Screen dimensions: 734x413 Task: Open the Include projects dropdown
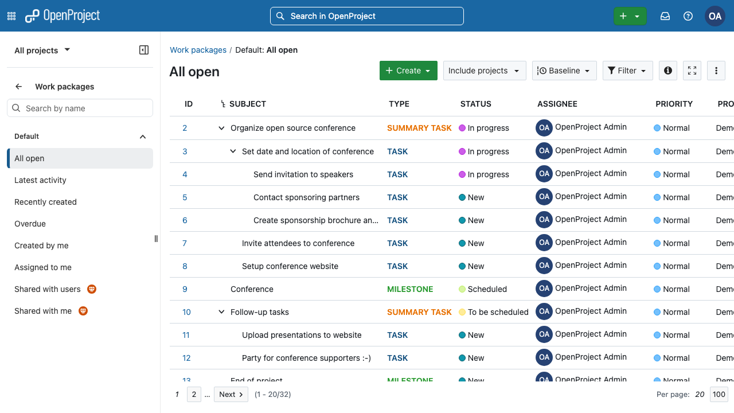coord(485,71)
